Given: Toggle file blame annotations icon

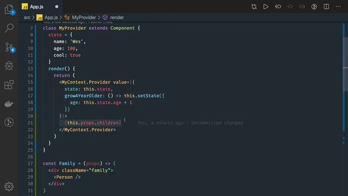Looking at the screenshot, I should pyautogui.click(x=314, y=7).
